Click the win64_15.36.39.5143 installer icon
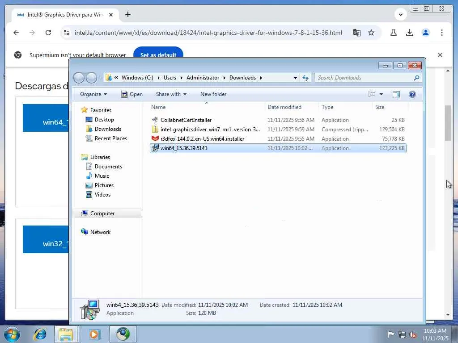 tap(155, 148)
